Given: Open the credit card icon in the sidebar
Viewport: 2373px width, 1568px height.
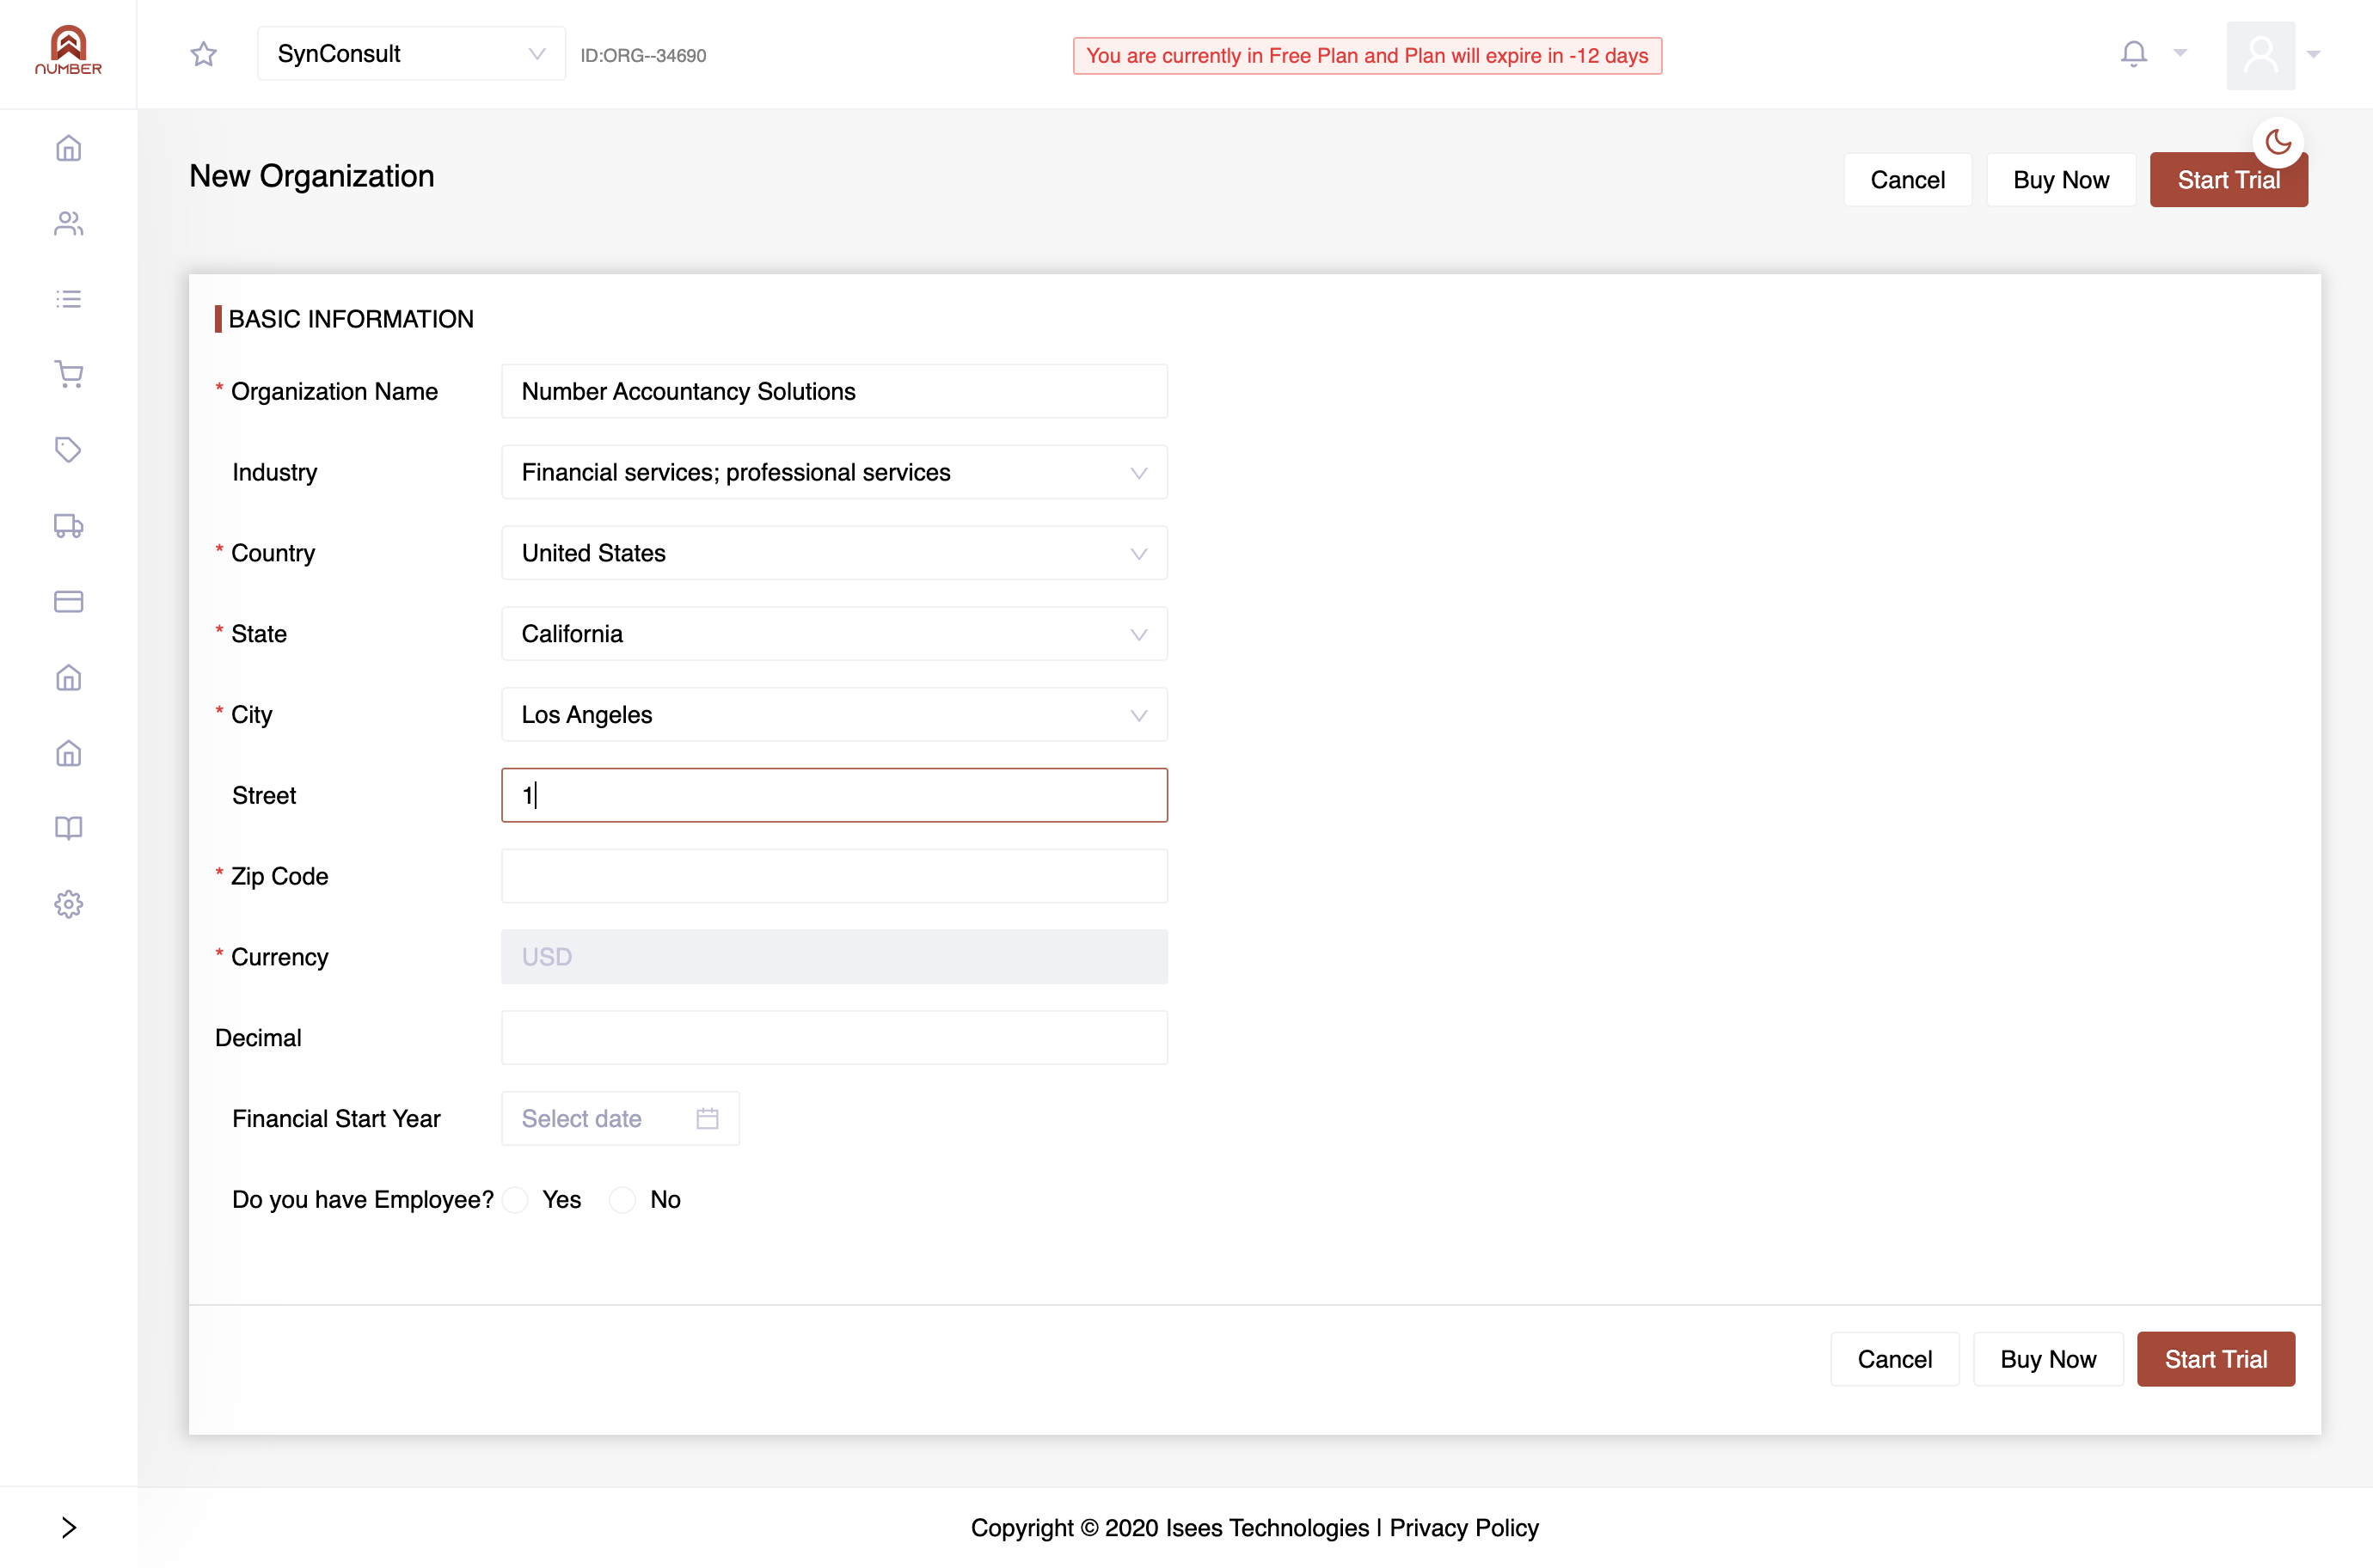Looking at the screenshot, I should (69, 601).
